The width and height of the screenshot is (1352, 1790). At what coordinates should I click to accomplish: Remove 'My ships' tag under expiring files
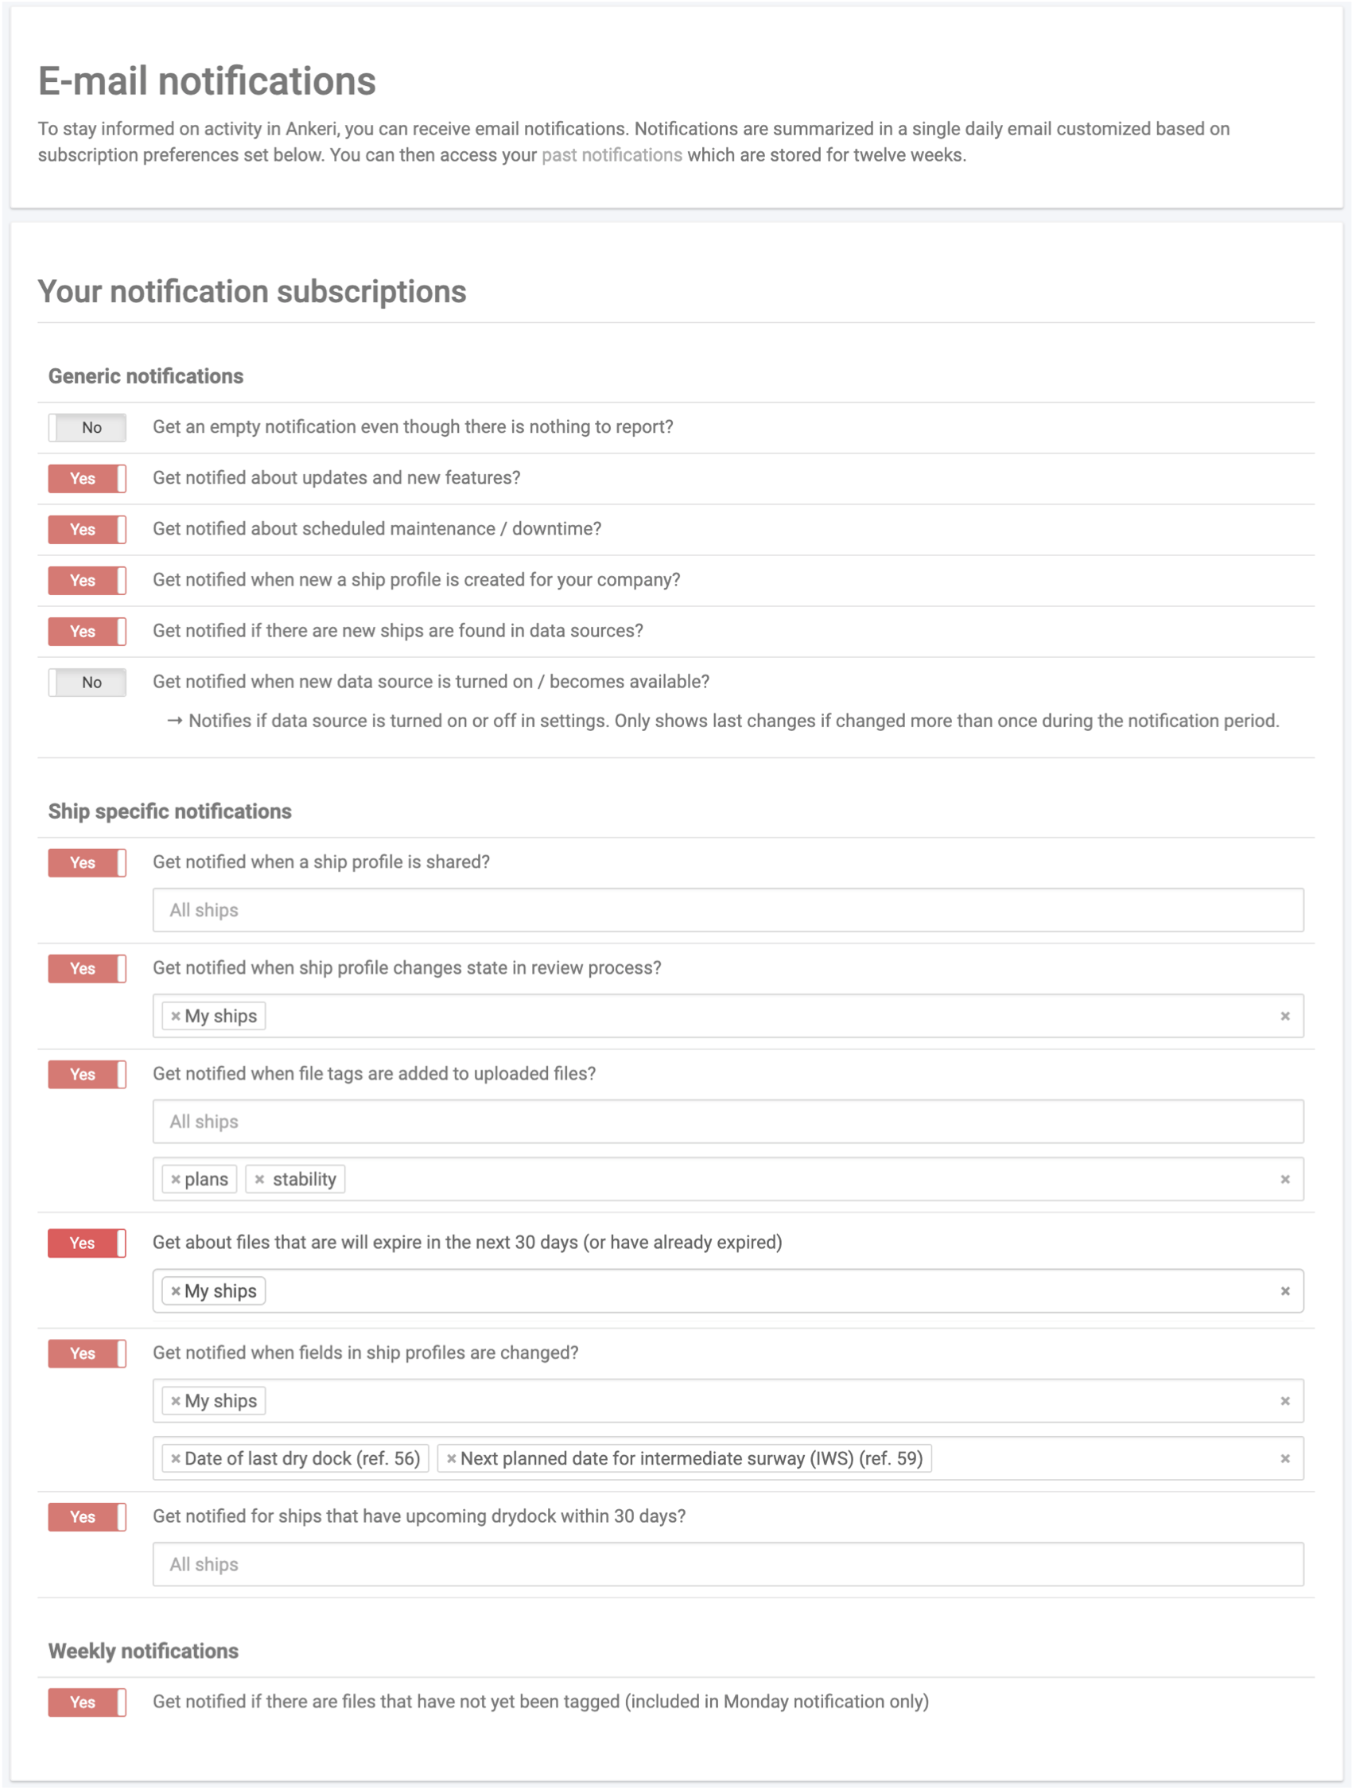click(x=176, y=1291)
